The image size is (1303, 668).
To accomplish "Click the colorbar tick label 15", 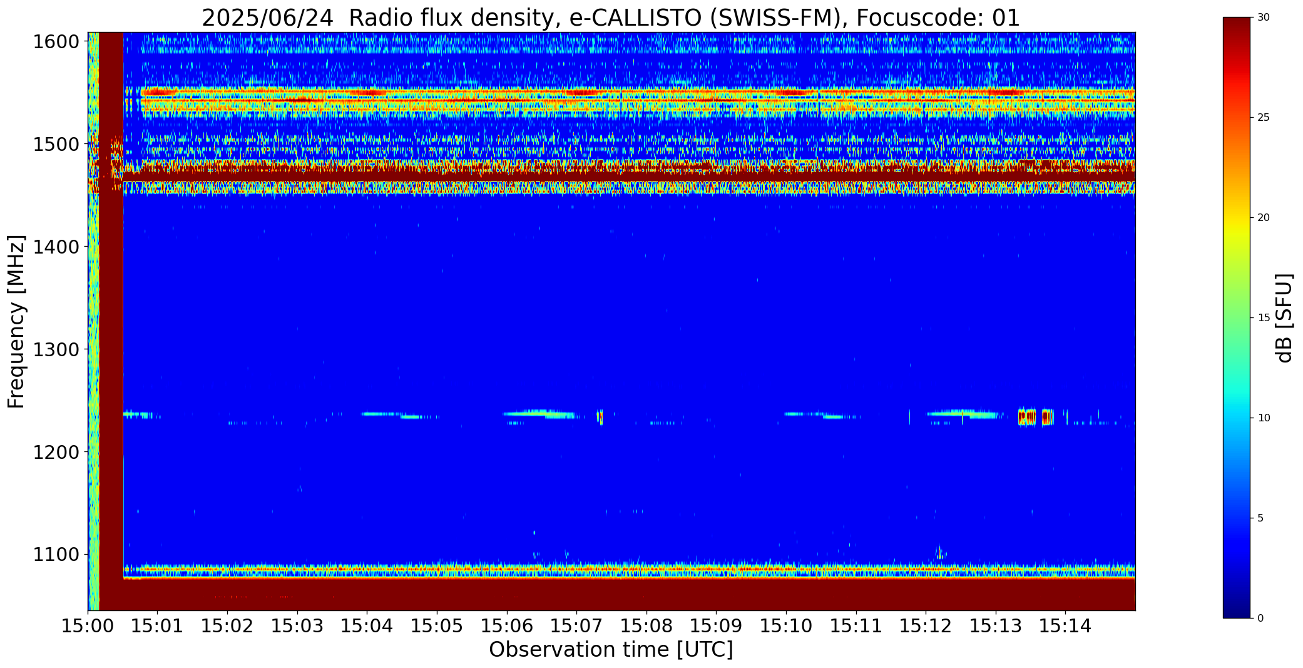I will [x=1264, y=318].
